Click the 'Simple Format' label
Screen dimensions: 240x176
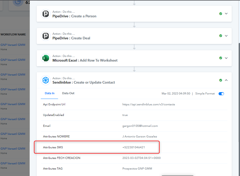(x=205, y=93)
